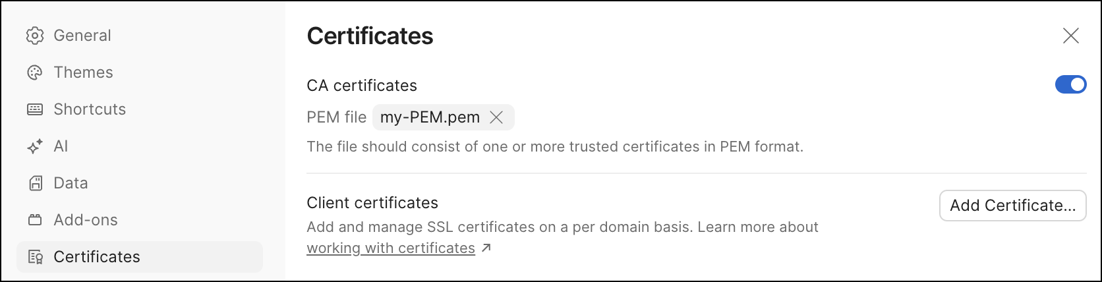The height and width of the screenshot is (282, 1102).
Task: Click the Themes palette icon
Action: click(x=35, y=72)
